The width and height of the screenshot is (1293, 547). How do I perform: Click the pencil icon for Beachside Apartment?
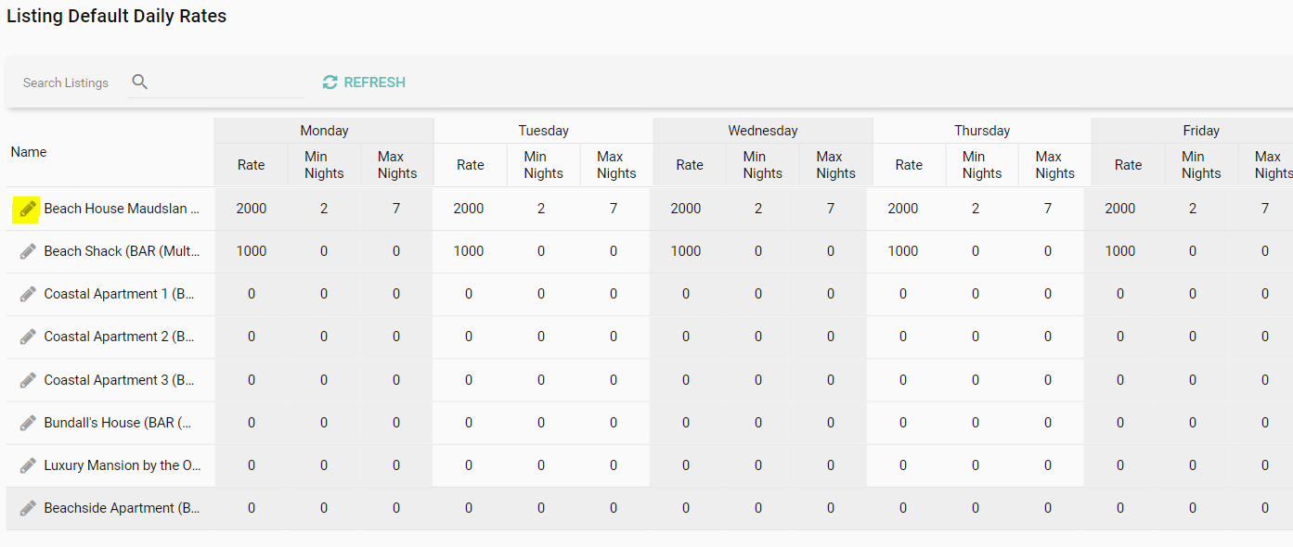[28, 508]
